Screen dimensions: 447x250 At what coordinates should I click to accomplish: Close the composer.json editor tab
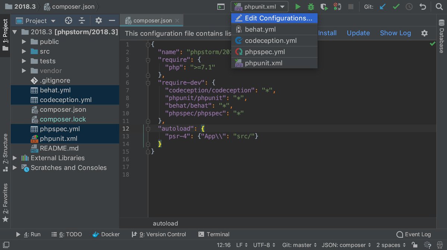[x=177, y=21]
